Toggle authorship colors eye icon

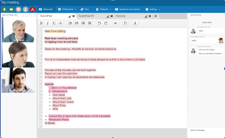115,23
